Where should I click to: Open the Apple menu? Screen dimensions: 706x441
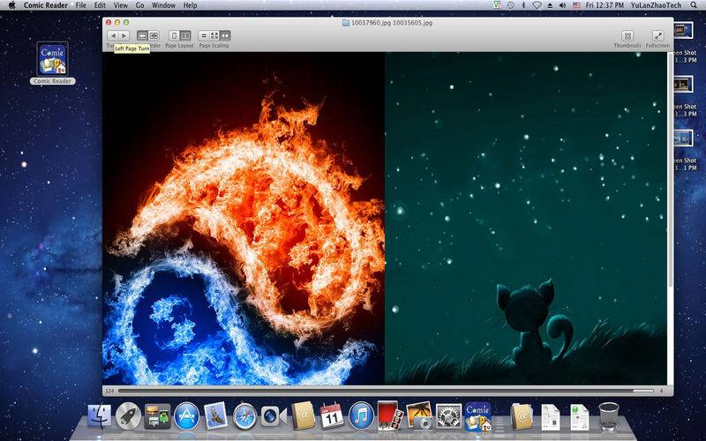tap(12, 5)
